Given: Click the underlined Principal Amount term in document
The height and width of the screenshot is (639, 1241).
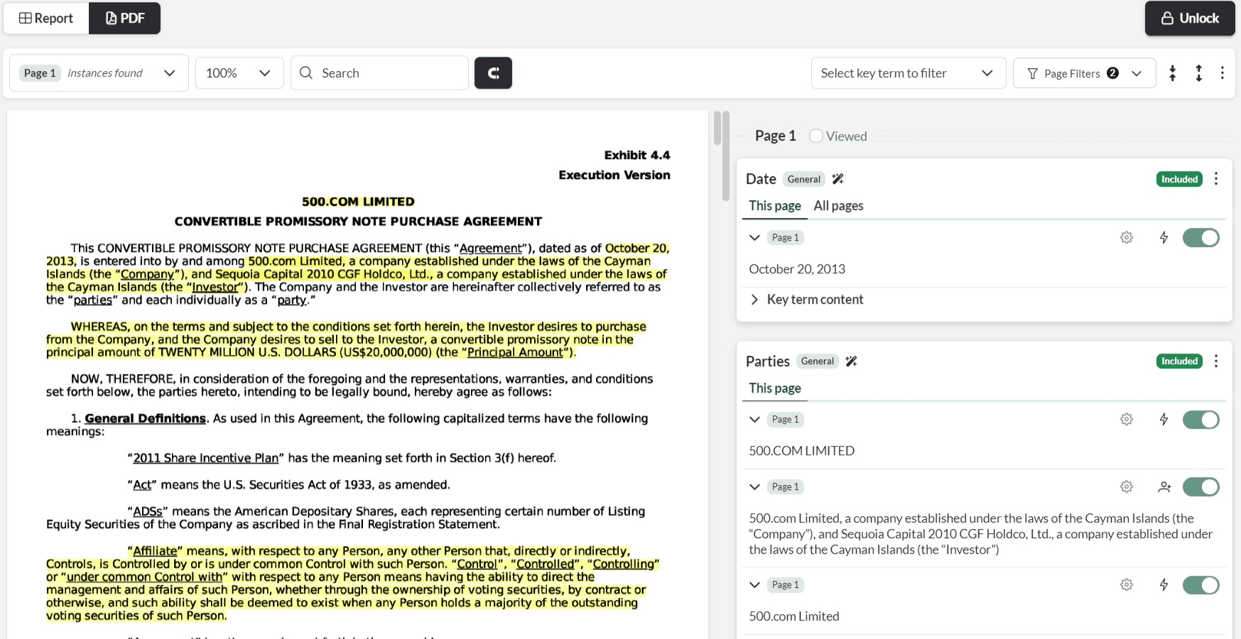Looking at the screenshot, I should pos(515,353).
